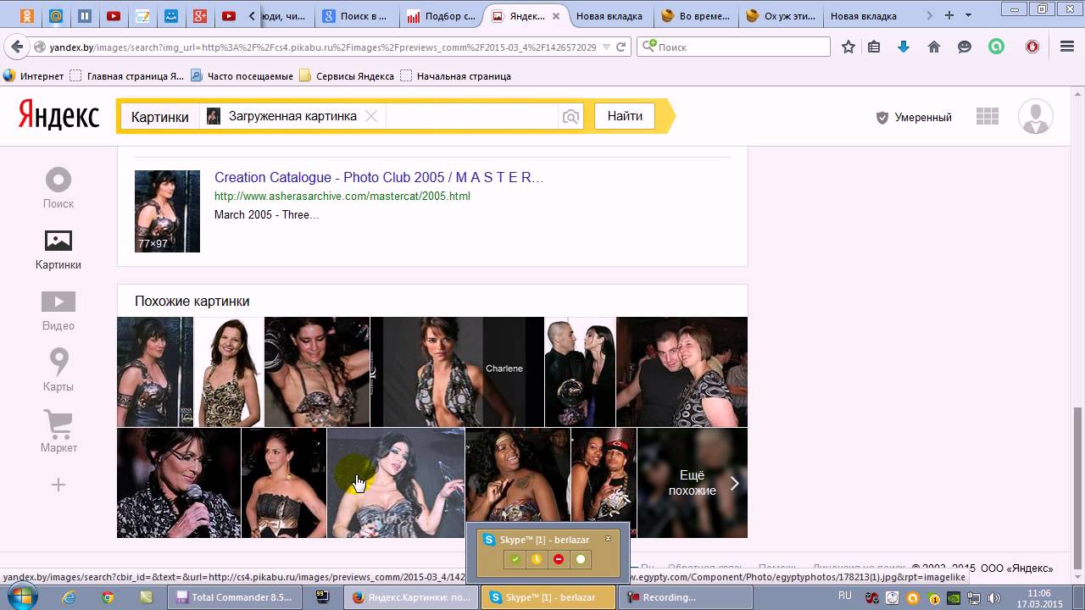The image size is (1085, 610).
Task: Click the red Opera-style toolbar extension icon
Action: 1032,47
